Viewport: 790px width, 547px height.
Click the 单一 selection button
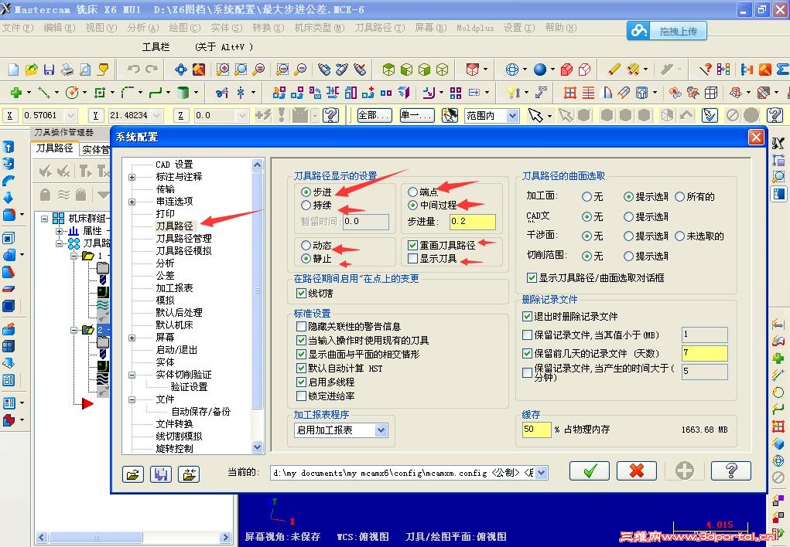[416, 115]
